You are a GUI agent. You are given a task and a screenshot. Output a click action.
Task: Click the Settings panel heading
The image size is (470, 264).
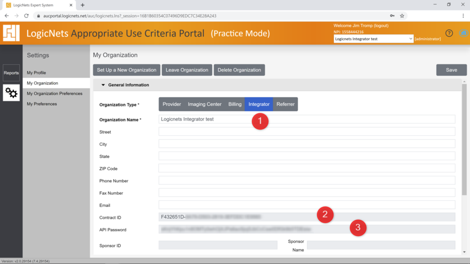click(38, 56)
